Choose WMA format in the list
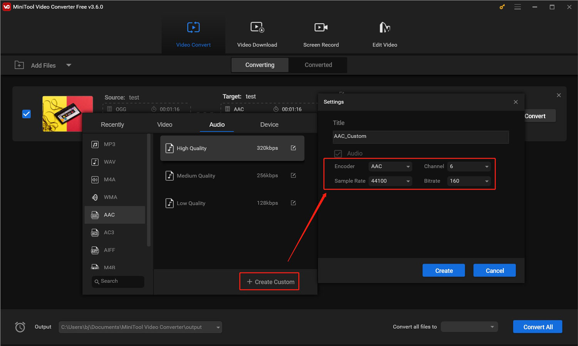578x346 pixels. tap(115, 197)
